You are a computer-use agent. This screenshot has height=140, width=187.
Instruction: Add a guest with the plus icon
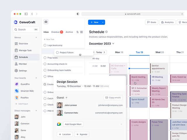click(66, 97)
